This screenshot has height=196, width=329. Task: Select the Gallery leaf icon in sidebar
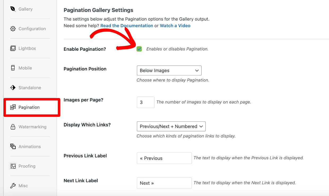[12, 9]
